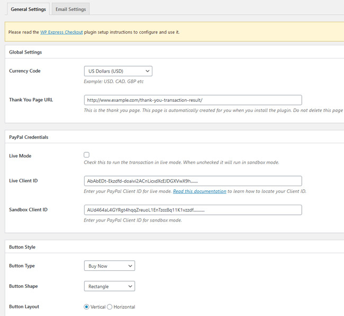Expand the Button Type dropdown
The image size is (344, 316).
click(110, 266)
